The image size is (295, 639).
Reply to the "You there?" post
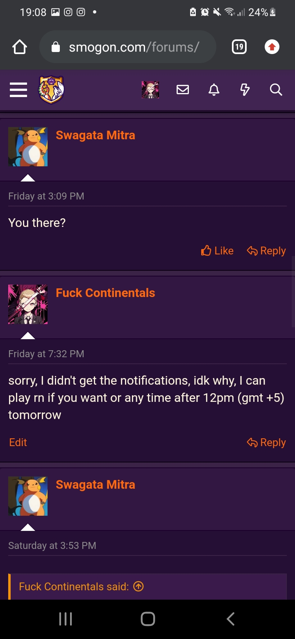pos(266,251)
